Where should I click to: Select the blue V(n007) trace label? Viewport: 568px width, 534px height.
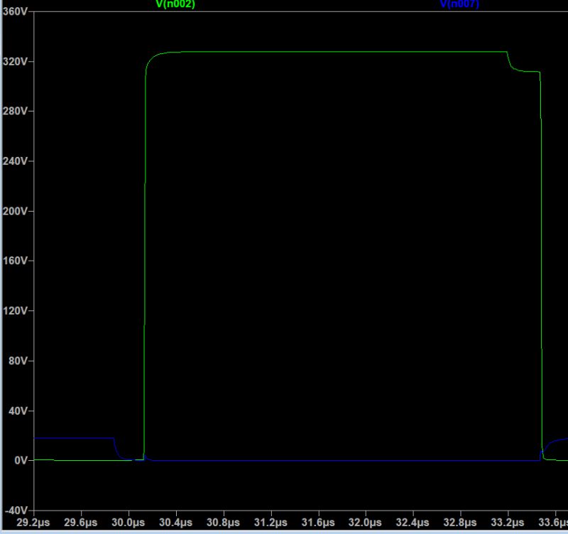(459, 4)
